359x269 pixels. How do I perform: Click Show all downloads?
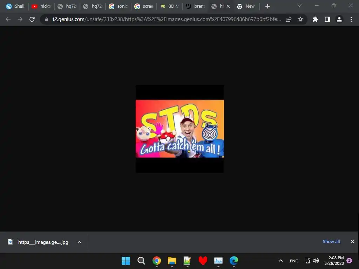point(331,242)
